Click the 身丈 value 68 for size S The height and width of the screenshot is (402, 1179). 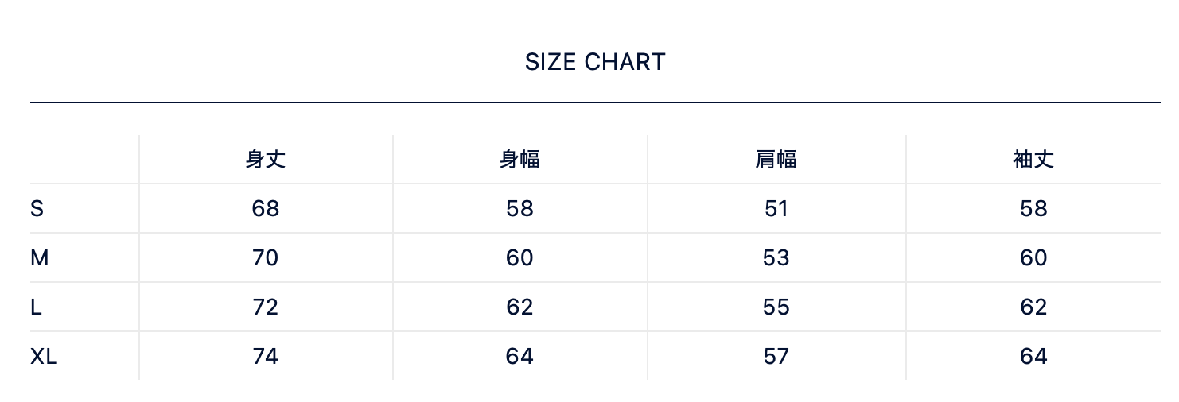pos(266,209)
